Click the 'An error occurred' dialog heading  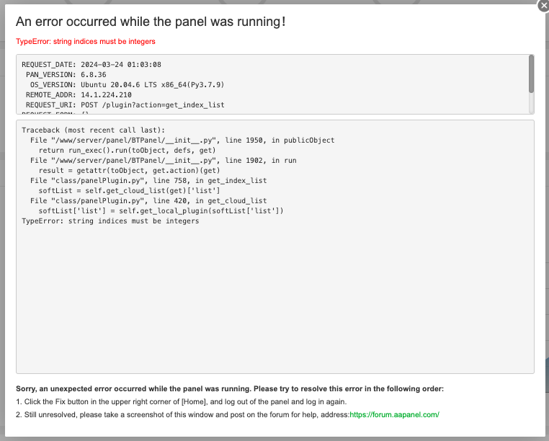[x=151, y=22]
